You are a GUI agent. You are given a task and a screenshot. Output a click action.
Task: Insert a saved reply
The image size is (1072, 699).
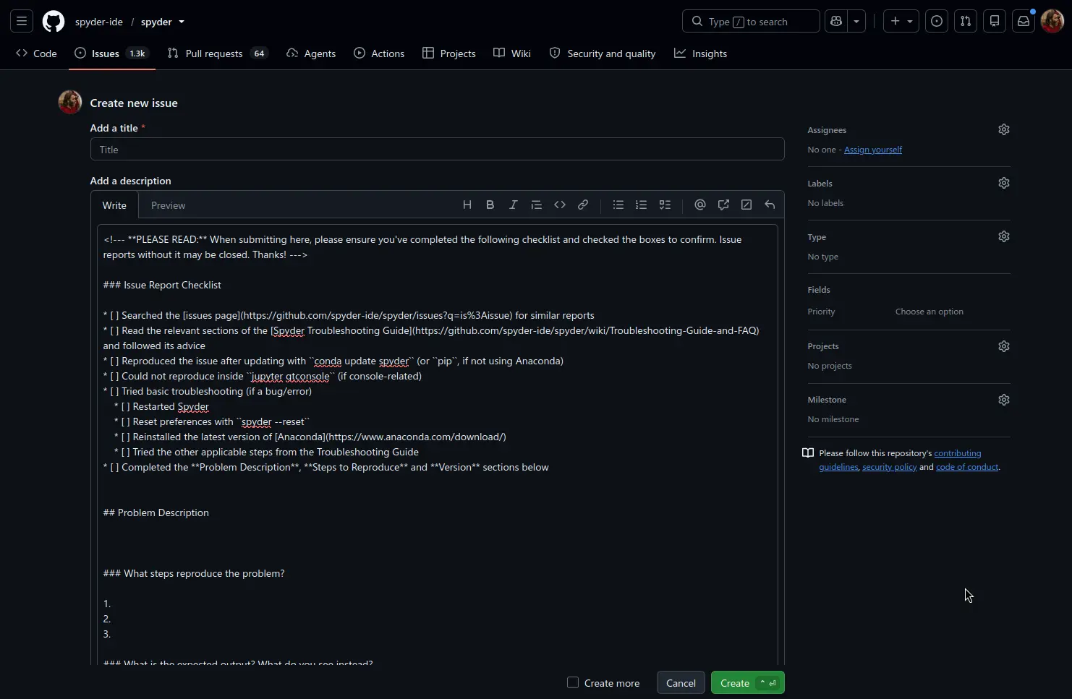pos(770,205)
